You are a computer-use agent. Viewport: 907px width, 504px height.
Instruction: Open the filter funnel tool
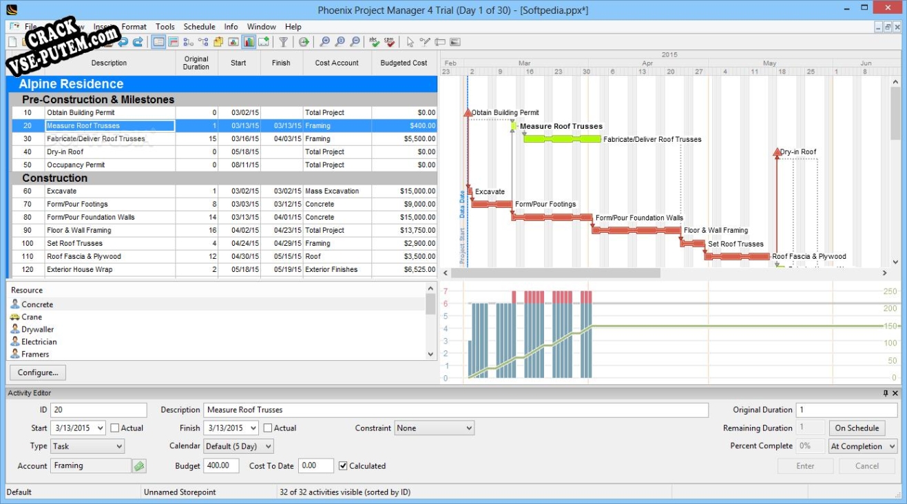coord(283,42)
